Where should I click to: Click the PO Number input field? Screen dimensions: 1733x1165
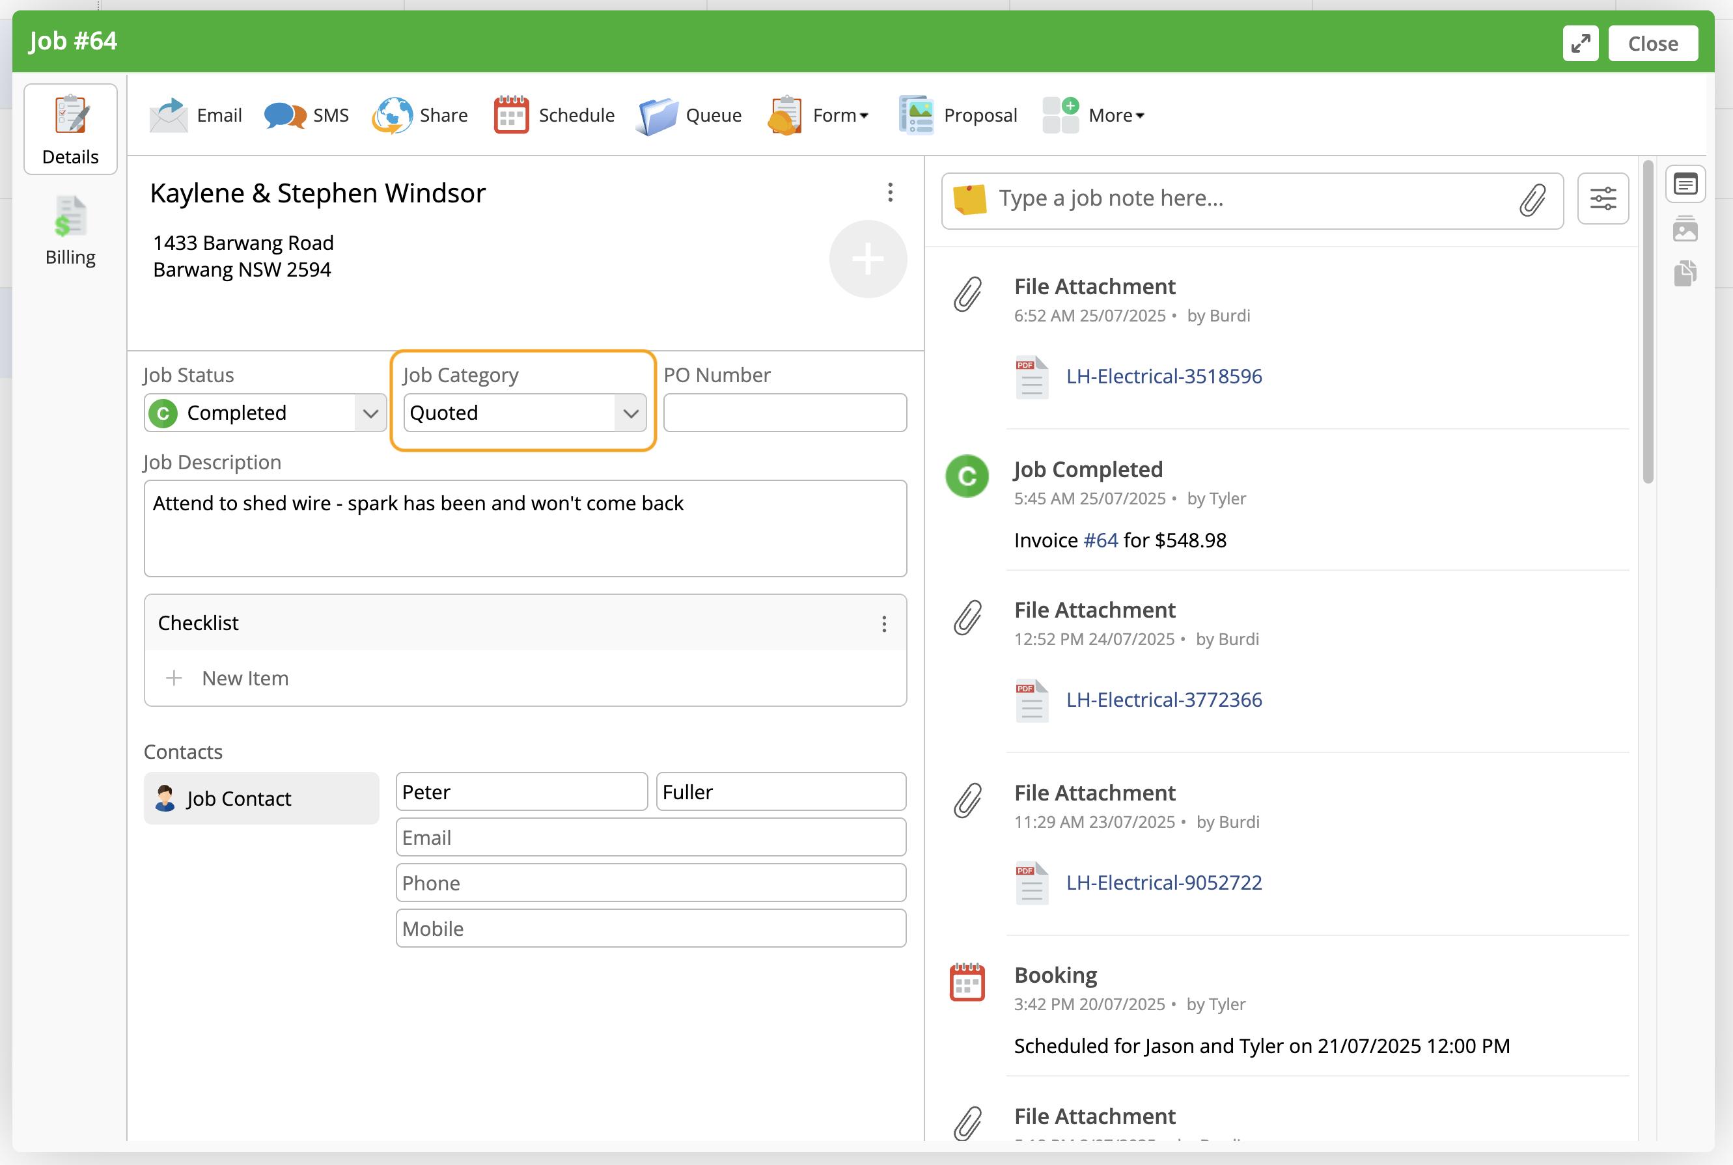tap(784, 413)
